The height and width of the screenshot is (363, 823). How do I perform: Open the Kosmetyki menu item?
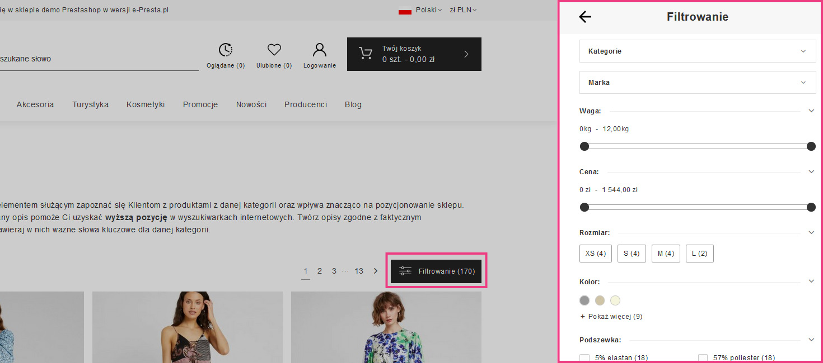(146, 104)
